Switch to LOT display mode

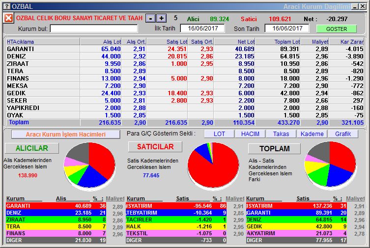click(219, 134)
